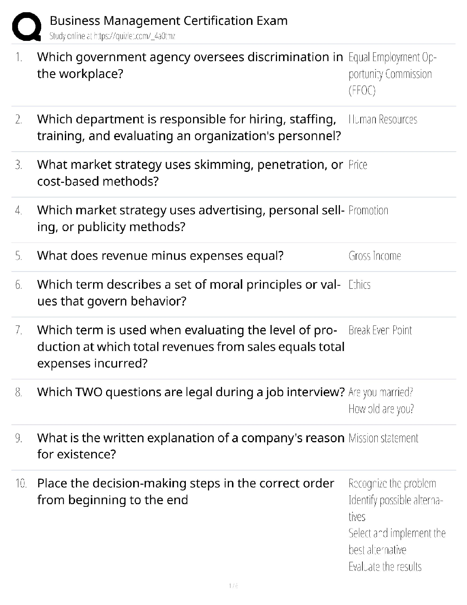
Task: Select the Human Resources answer
Action: point(383,120)
